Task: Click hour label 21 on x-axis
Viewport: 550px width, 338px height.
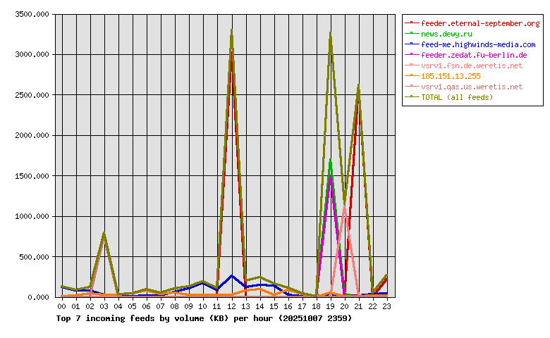Action: (358, 306)
